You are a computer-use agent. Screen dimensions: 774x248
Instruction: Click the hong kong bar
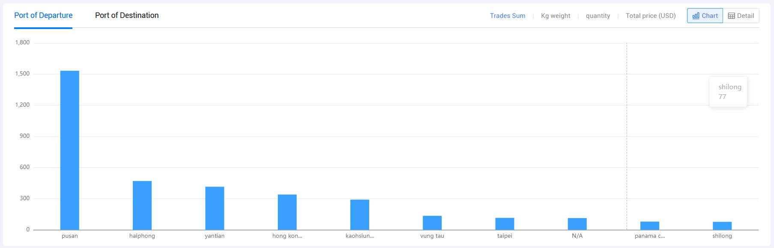tap(287, 212)
